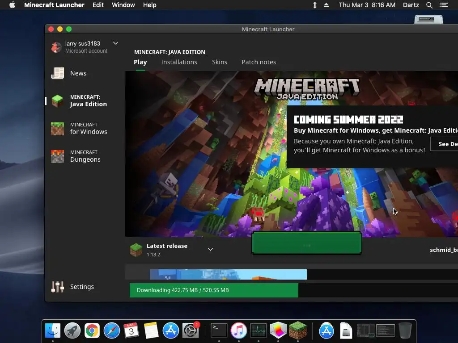Open the Apple menu

click(12, 5)
